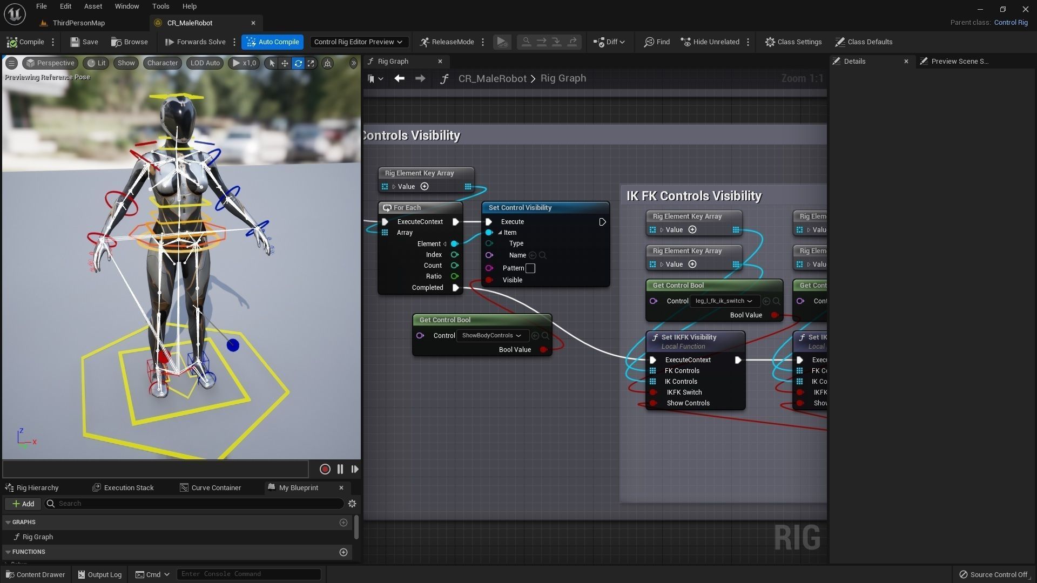The image size is (1037, 583).
Task: Toggle the Lit view mode button
Action: pos(96,63)
